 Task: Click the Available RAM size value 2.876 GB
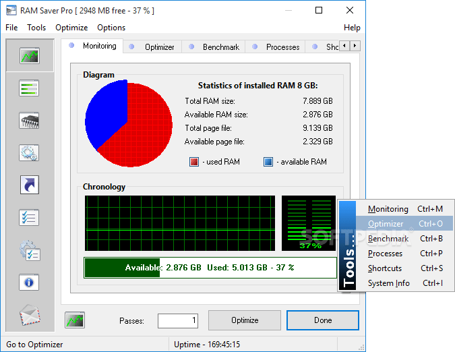317,115
